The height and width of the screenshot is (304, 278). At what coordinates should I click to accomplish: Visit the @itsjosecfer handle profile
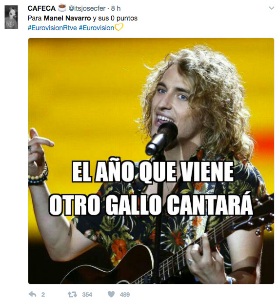[x=87, y=8]
